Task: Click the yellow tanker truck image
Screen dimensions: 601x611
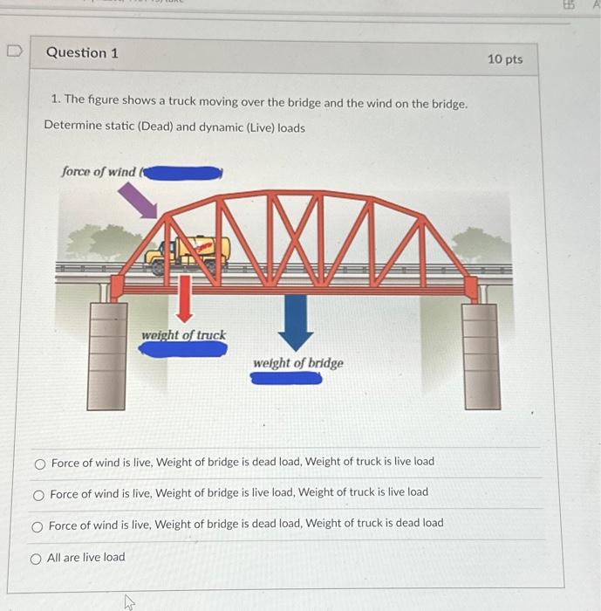Action: tap(188, 255)
